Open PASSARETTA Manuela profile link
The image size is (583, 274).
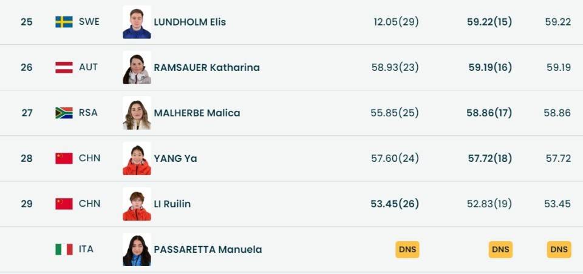coord(208,249)
